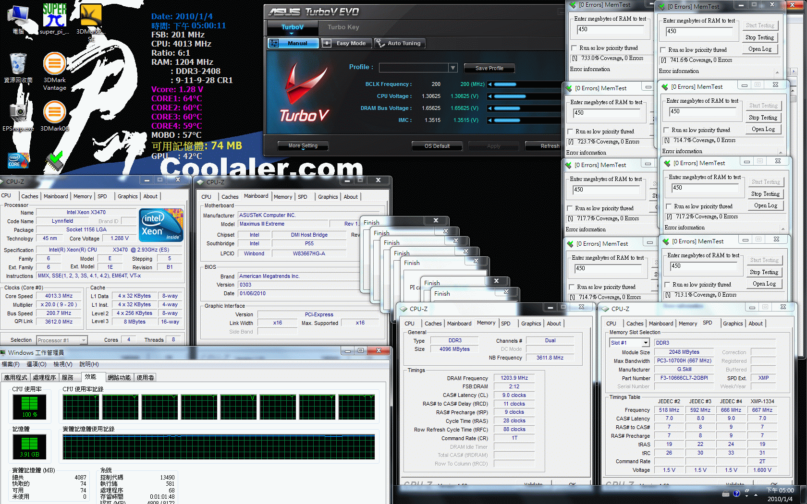The height and width of the screenshot is (504, 807).
Task: Open the green-check memory chip desktop icon
Action: pos(55,161)
